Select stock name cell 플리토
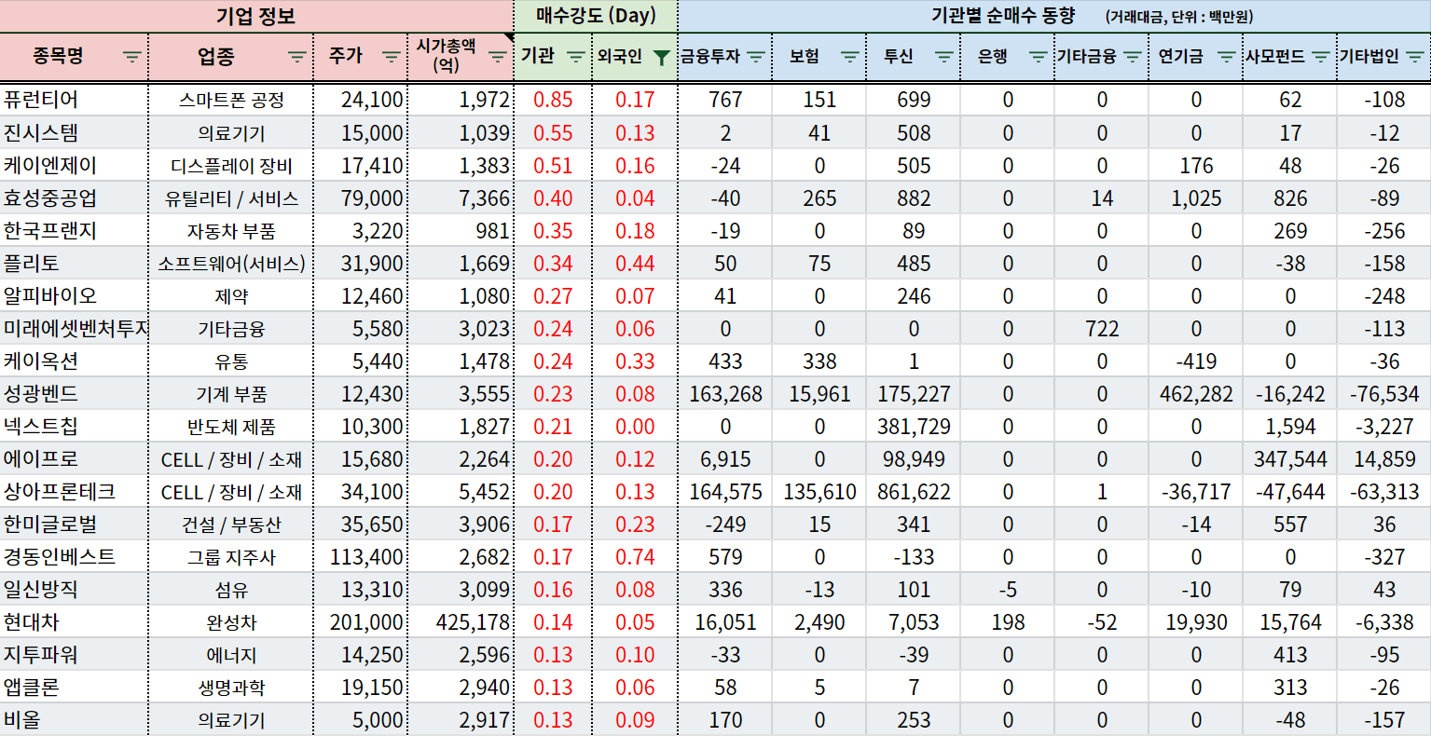1431x736 pixels. [x=74, y=263]
